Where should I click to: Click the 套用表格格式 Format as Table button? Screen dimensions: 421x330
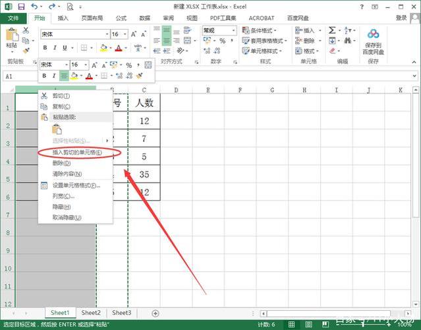[264, 41]
